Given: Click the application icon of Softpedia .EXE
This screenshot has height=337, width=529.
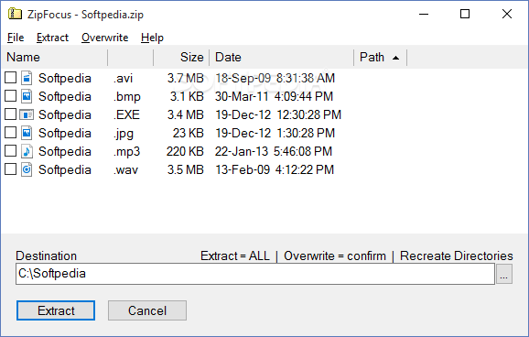Looking at the screenshot, I should 27,114.
